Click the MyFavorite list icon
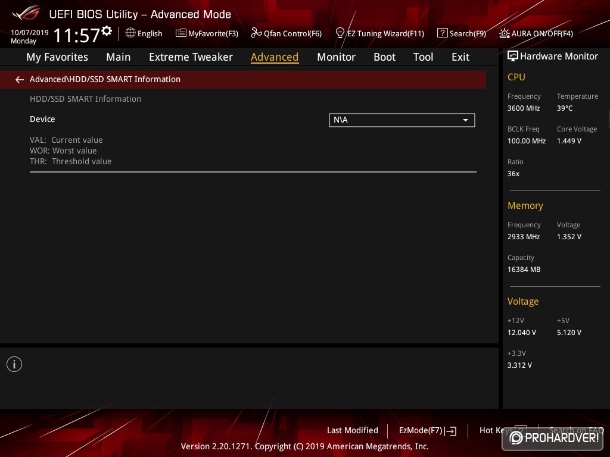Viewport: 610px width, 457px height. (x=180, y=33)
